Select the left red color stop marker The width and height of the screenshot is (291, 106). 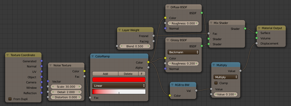(x=94, y=92)
